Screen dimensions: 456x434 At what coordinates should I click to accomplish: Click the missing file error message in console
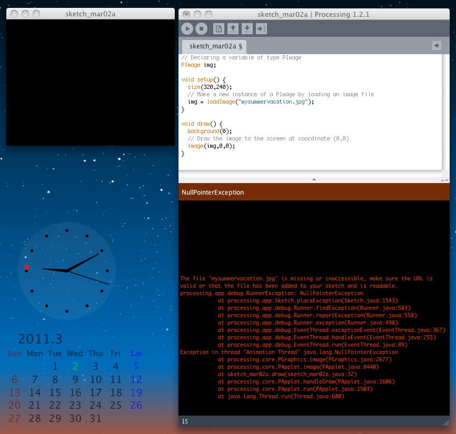306,282
